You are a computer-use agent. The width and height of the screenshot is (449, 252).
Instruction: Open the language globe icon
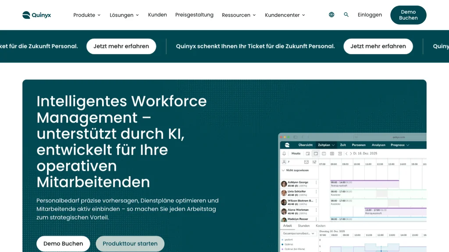coord(331,14)
